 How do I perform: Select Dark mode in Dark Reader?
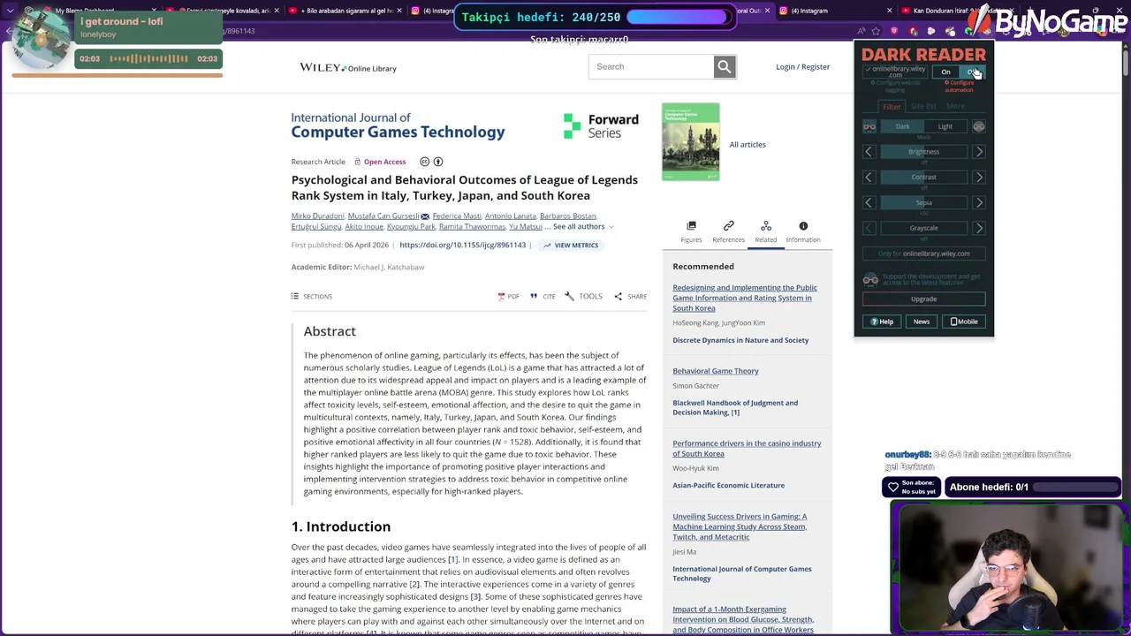point(902,126)
